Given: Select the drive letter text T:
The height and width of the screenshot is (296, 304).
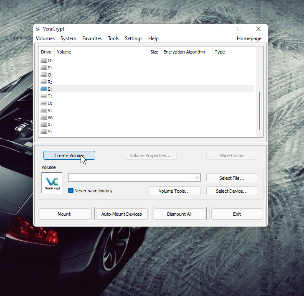Looking at the screenshot, I should [50, 96].
